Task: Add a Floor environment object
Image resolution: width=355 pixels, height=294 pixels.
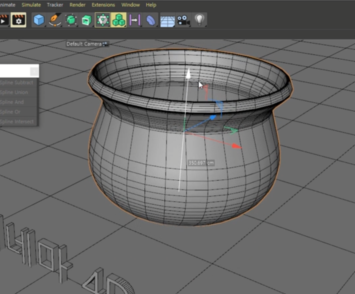Action: [x=168, y=20]
